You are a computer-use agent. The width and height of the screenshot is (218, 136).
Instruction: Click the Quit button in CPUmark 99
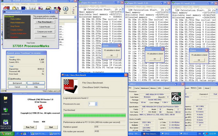click(51, 127)
